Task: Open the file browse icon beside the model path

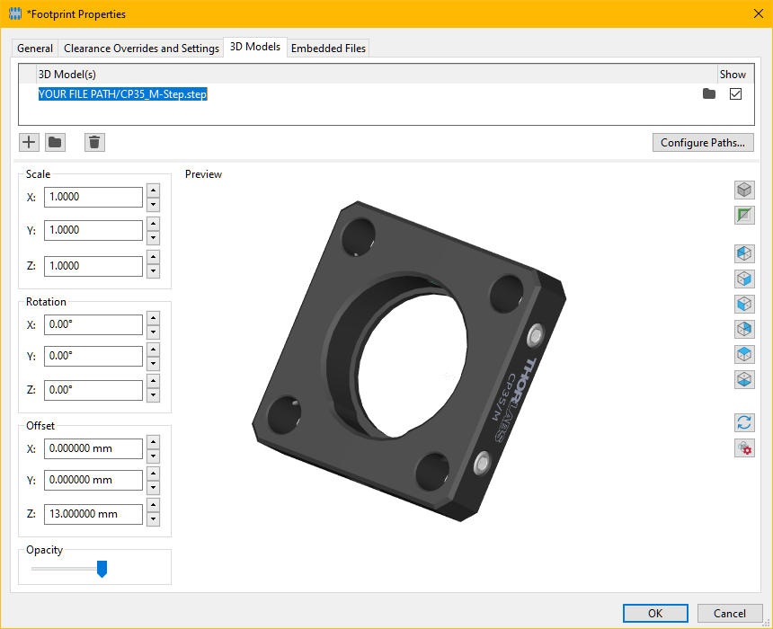Action: coord(709,93)
